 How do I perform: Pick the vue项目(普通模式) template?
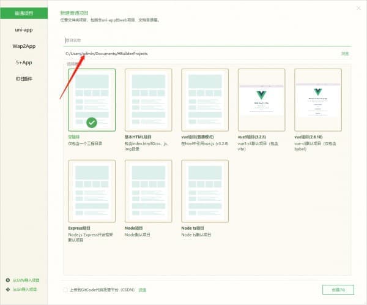(x=205, y=99)
